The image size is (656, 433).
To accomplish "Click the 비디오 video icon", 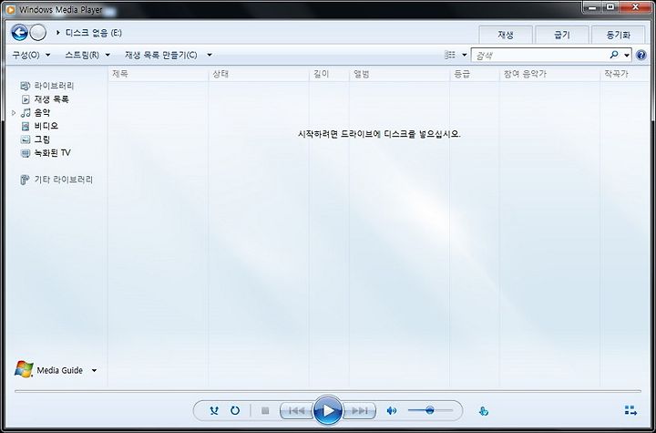I will [26, 126].
